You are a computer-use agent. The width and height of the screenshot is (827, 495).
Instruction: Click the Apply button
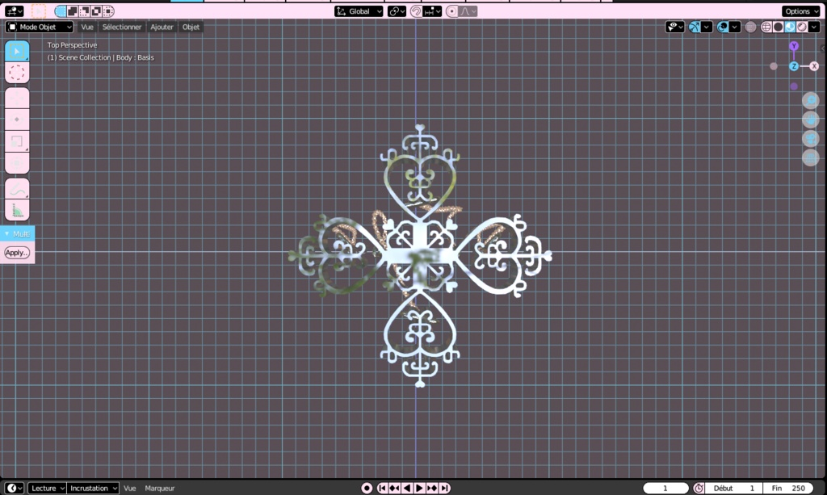click(x=17, y=253)
